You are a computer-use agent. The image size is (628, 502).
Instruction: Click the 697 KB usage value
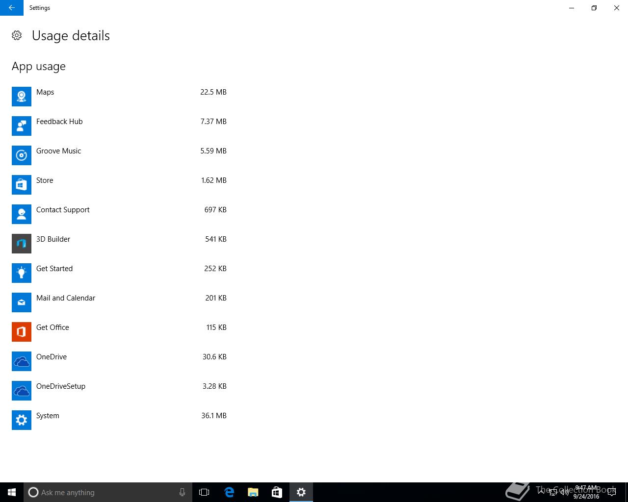215,210
